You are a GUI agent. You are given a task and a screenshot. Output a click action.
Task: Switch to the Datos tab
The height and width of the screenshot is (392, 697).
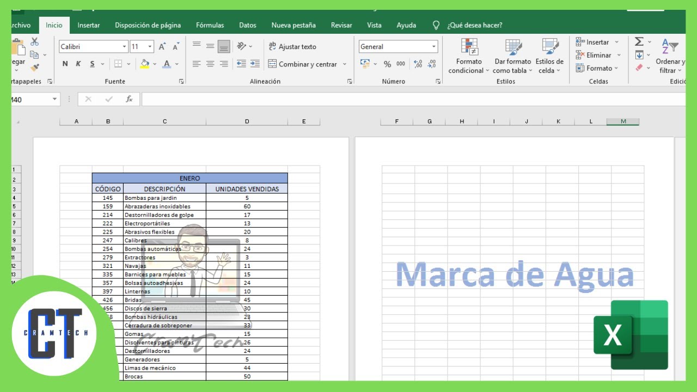(x=248, y=25)
